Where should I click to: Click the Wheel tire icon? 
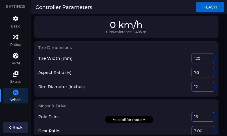point(16,93)
